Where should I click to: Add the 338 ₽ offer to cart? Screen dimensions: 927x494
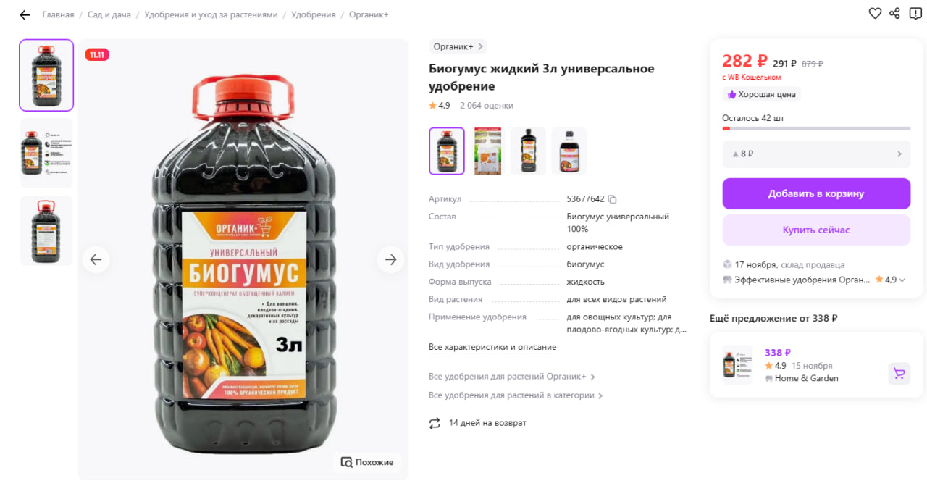pyautogui.click(x=899, y=374)
